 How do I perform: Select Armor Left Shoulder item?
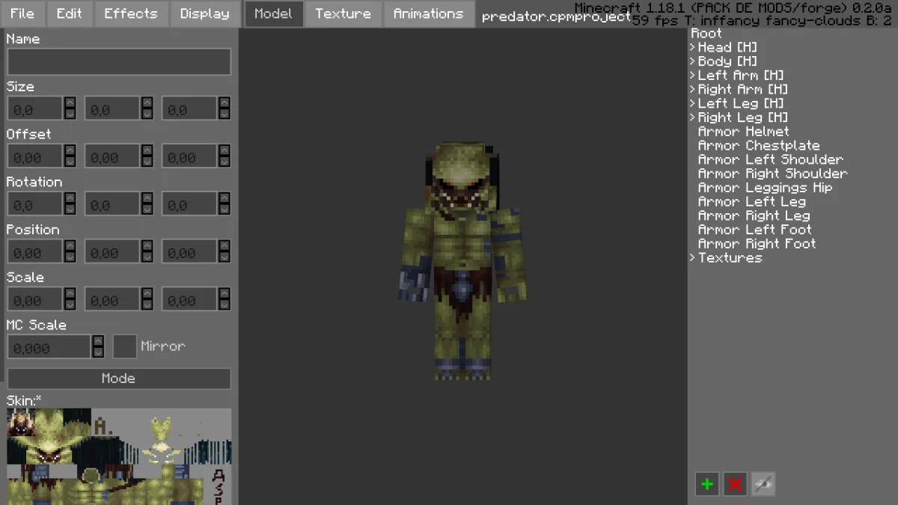coord(771,159)
